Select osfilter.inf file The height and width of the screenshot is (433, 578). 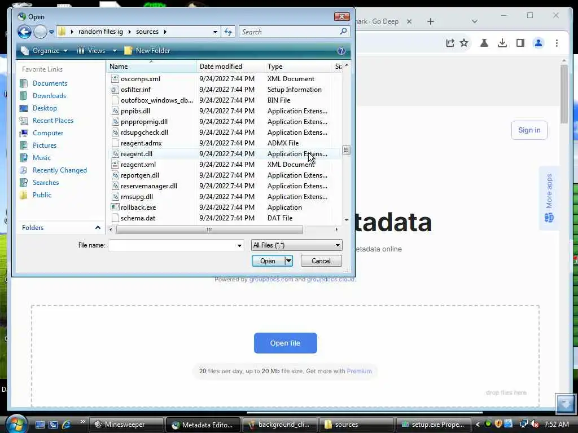135,90
